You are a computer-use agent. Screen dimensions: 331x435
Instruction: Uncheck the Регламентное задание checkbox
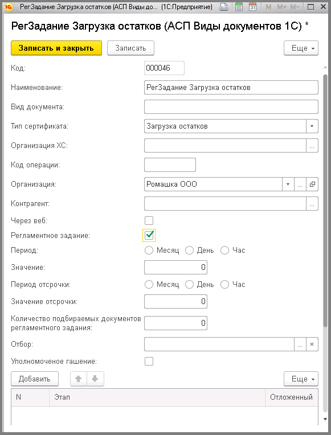pos(149,236)
